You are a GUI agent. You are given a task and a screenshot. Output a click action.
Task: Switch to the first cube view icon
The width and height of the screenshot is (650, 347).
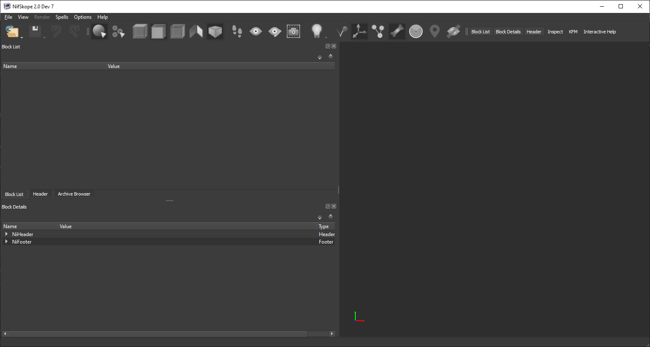[140, 32]
